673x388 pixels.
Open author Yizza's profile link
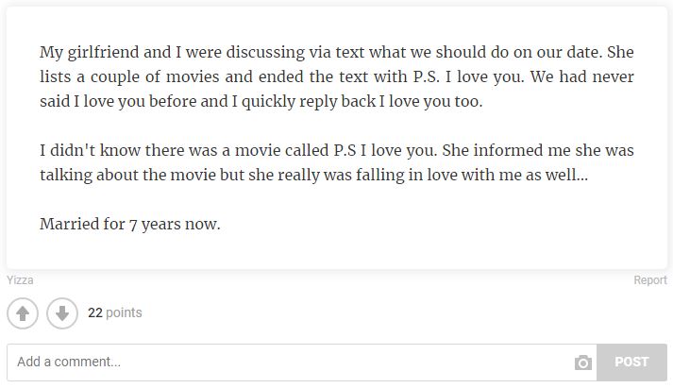(x=20, y=280)
